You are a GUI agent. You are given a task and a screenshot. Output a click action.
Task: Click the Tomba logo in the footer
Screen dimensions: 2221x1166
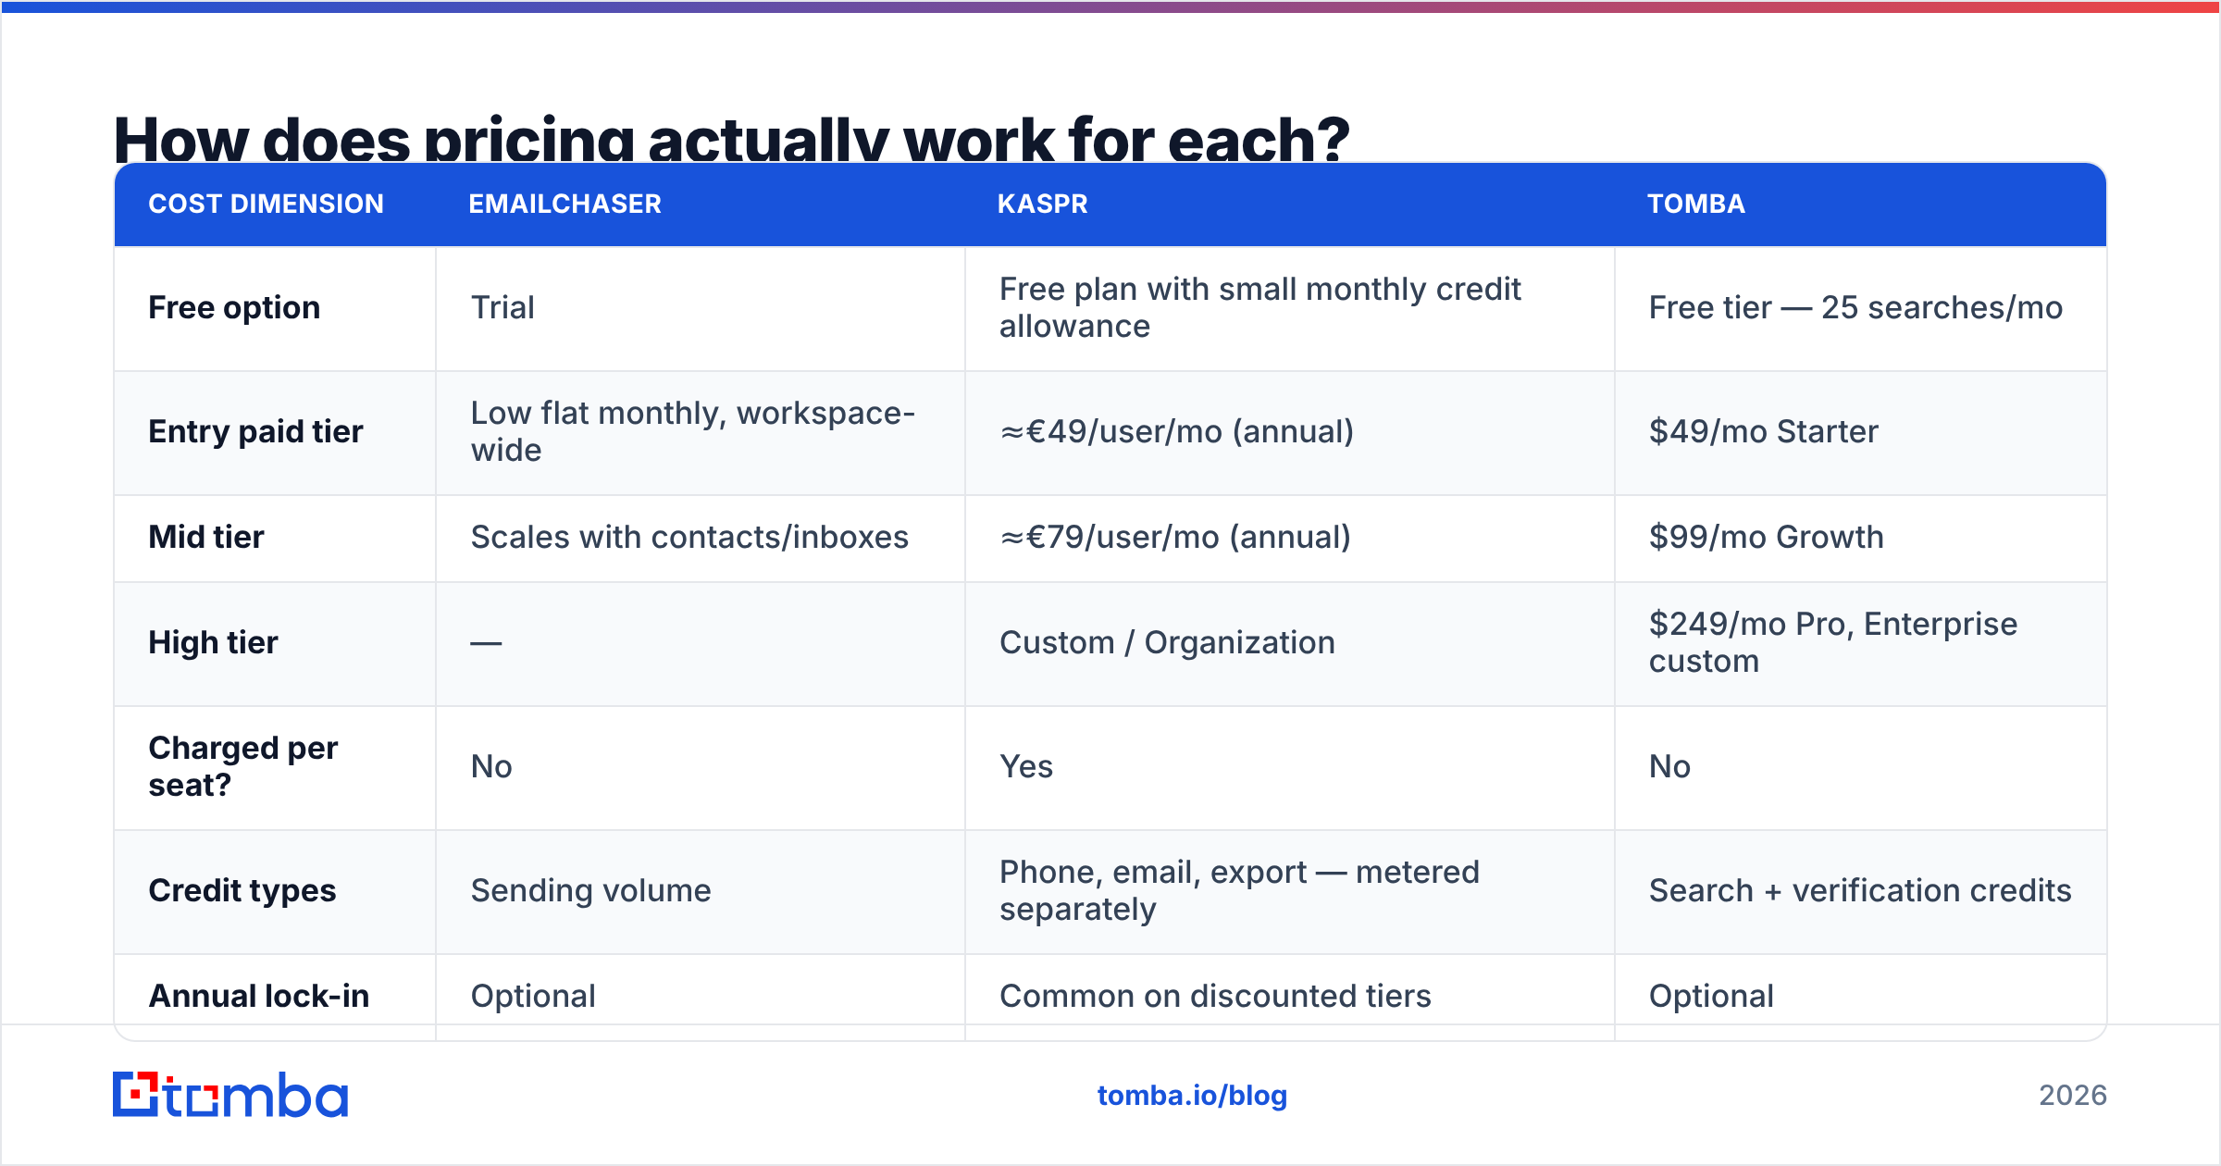click(230, 1095)
